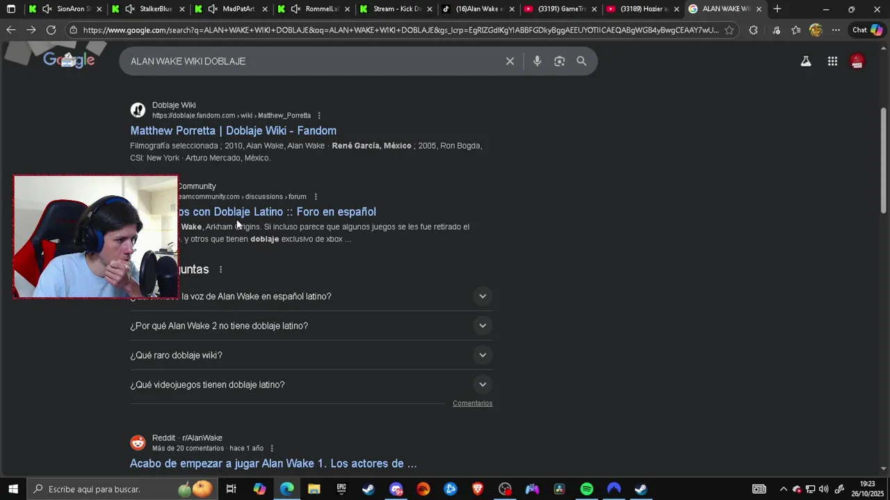
Task: Open the browser three-dot settings menu
Action: click(x=836, y=30)
